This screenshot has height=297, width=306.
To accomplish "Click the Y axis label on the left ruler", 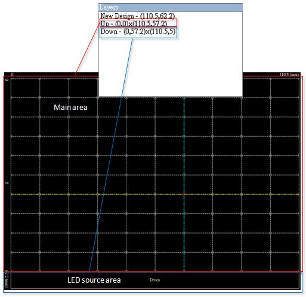I will [7, 183].
